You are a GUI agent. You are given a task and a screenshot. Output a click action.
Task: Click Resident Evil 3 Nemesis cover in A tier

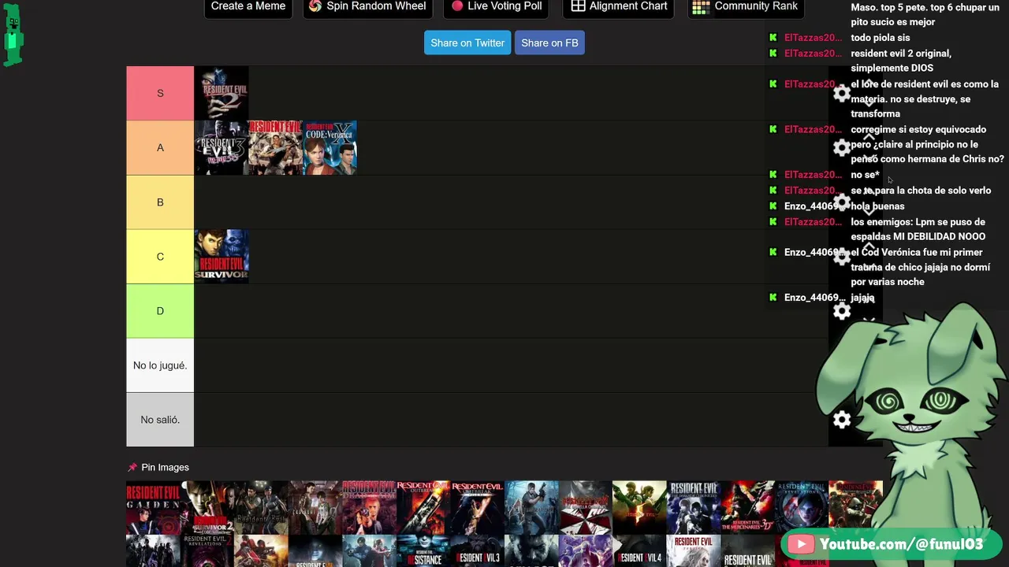coord(222,147)
